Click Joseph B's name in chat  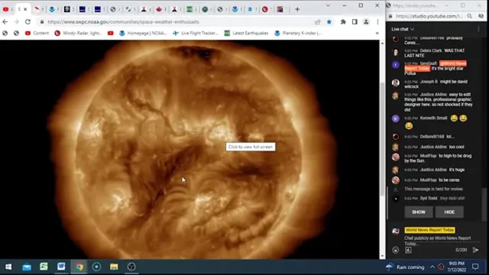tap(429, 82)
